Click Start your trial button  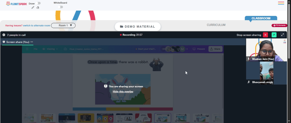tap(145, 49)
